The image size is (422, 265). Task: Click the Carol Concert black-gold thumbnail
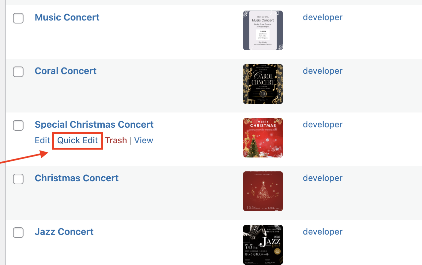[x=263, y=84]
